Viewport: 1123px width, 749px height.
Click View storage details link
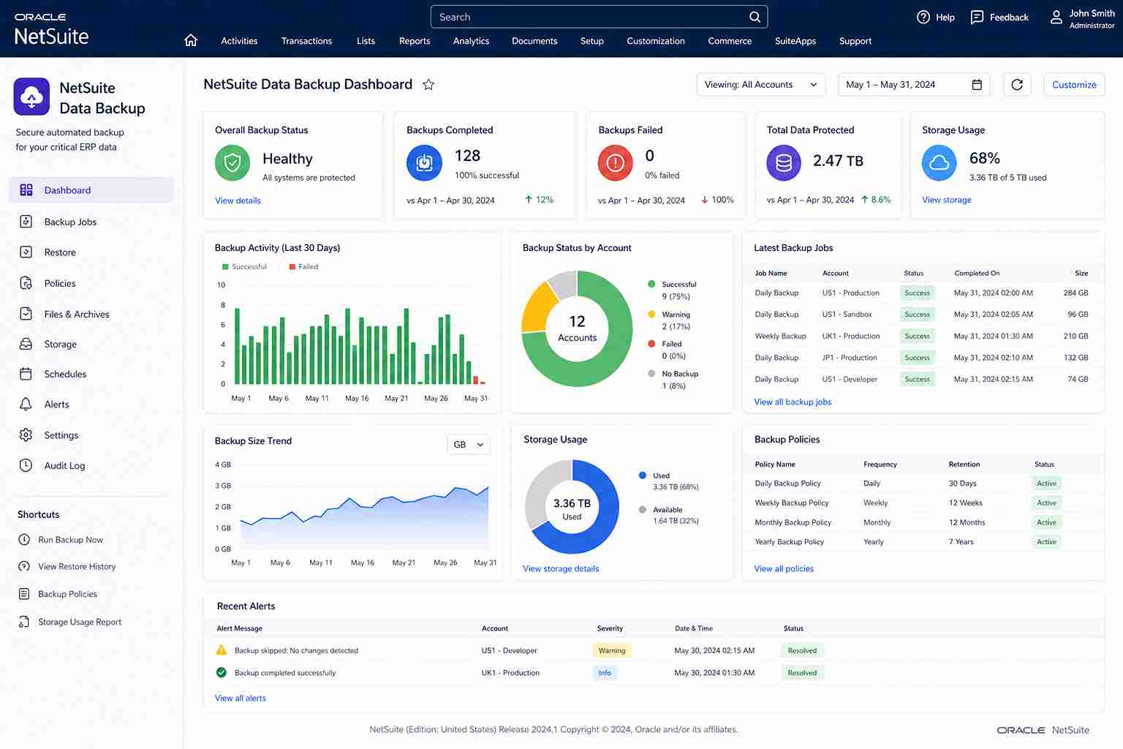click(561, 568)
